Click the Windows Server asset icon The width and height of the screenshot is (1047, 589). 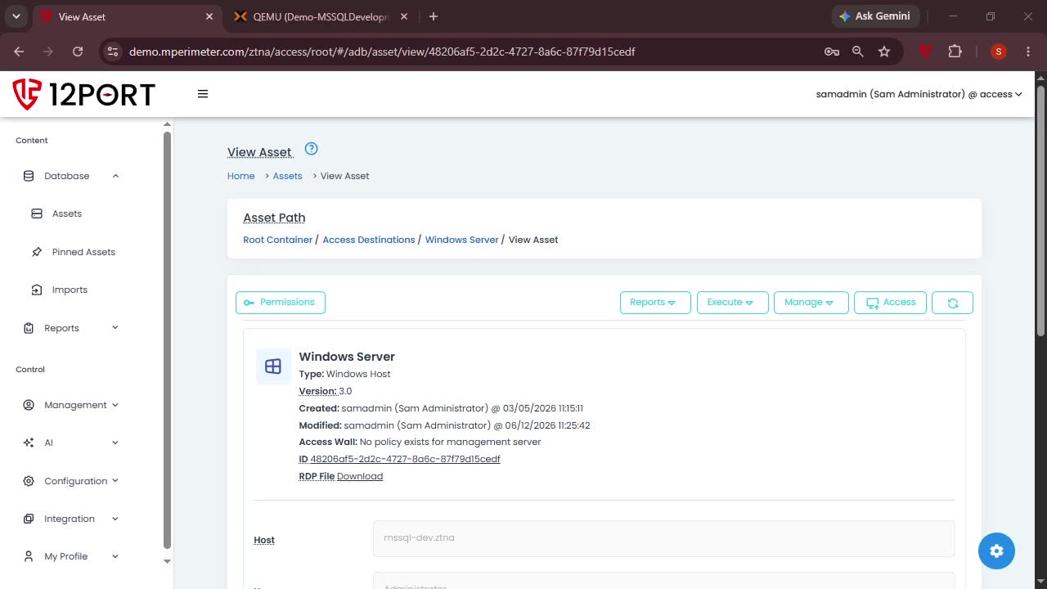pyautogui.click(x=273, y=366)
